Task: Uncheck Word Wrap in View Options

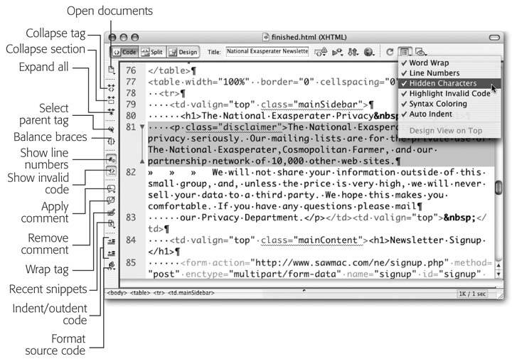Action: click(x=449, y=63)
